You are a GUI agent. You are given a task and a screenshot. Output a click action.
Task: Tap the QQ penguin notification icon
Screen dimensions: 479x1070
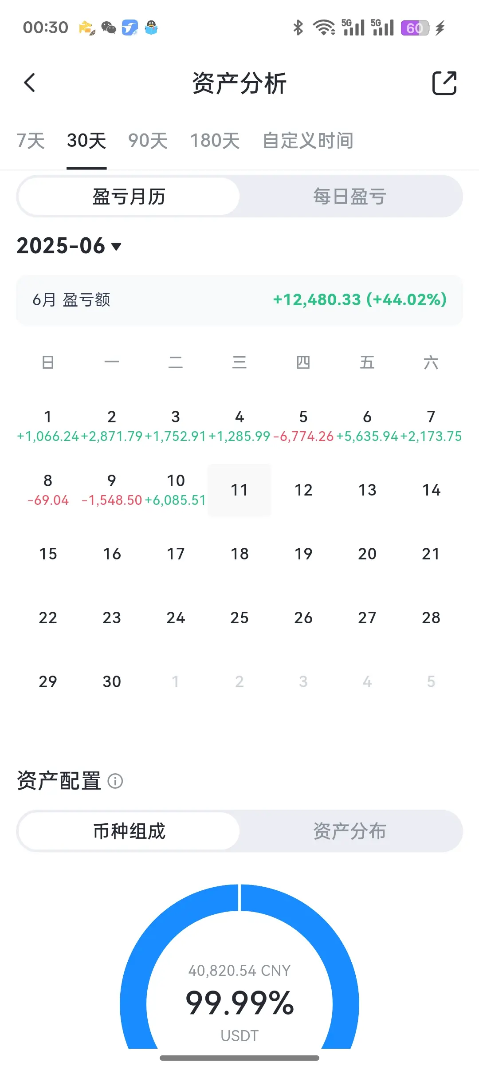(x=152, y=28)
